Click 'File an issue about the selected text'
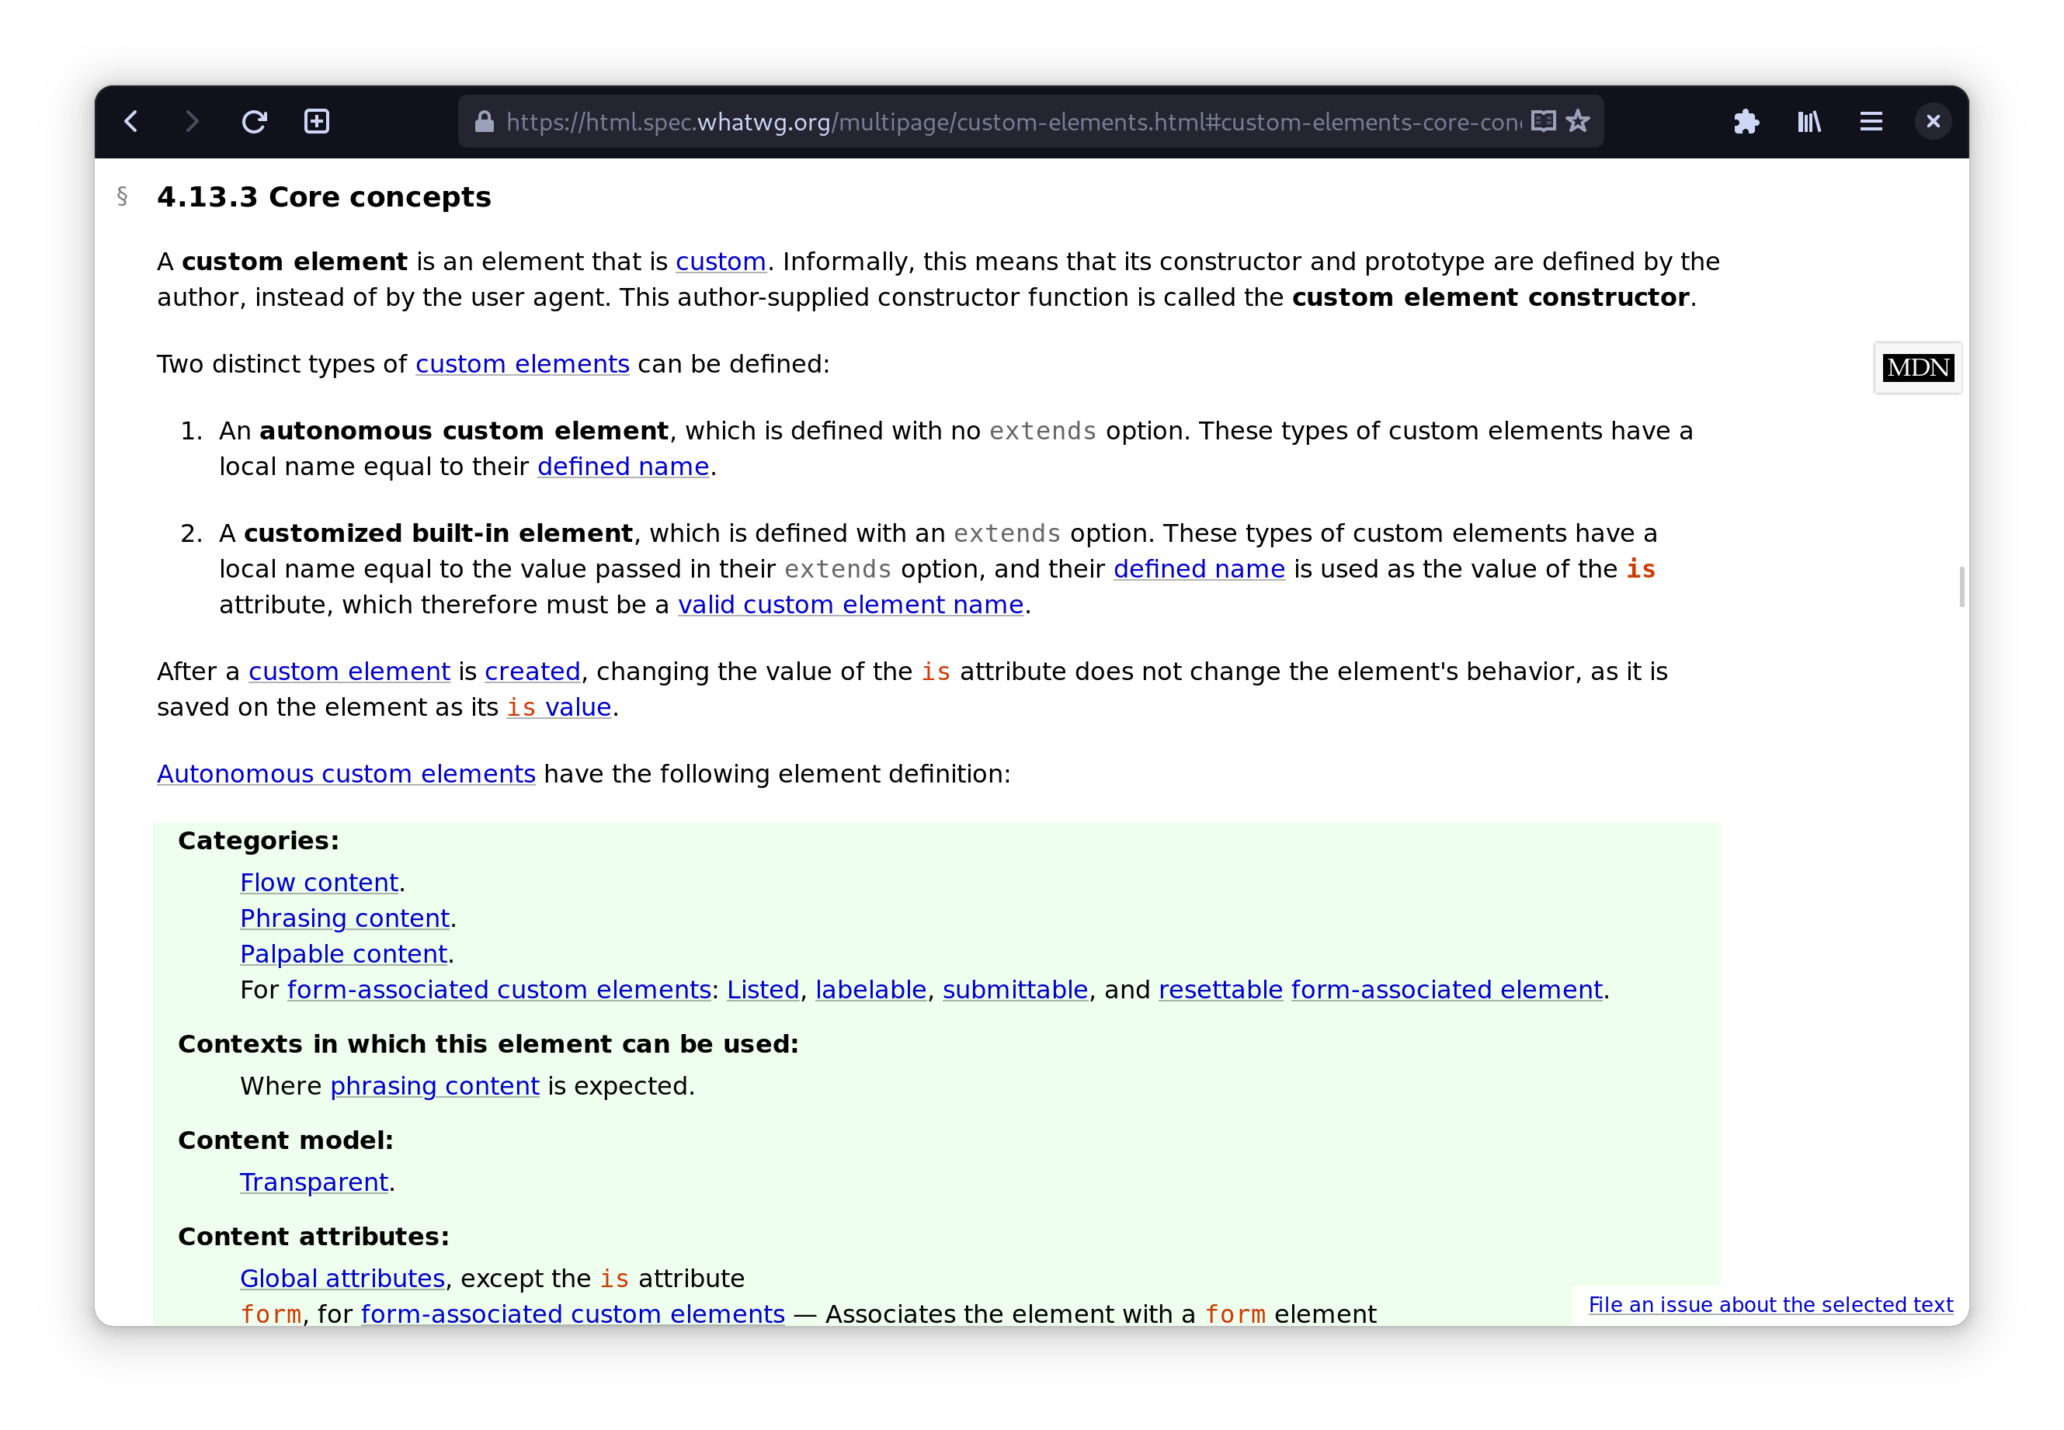2064x1430 pixels. coord(1770,1303)
